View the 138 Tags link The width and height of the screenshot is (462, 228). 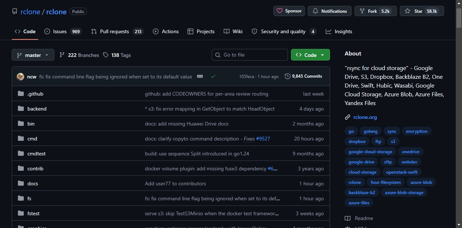click(x=117, y=55)
